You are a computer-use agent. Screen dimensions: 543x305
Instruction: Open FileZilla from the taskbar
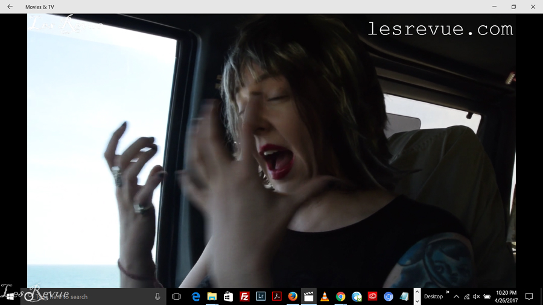pos(244,297)
